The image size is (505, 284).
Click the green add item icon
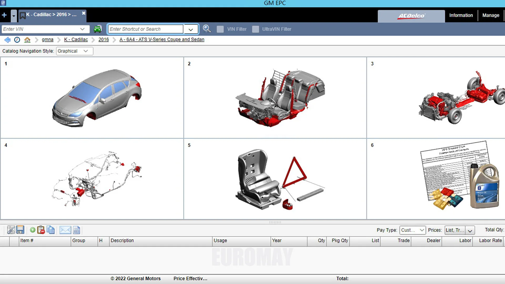click(33, 230)
